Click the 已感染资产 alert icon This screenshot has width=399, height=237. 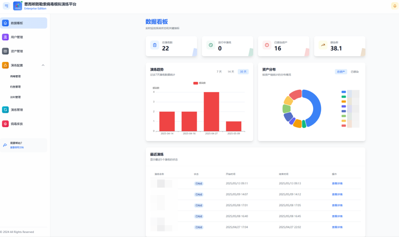click(267, 45)
